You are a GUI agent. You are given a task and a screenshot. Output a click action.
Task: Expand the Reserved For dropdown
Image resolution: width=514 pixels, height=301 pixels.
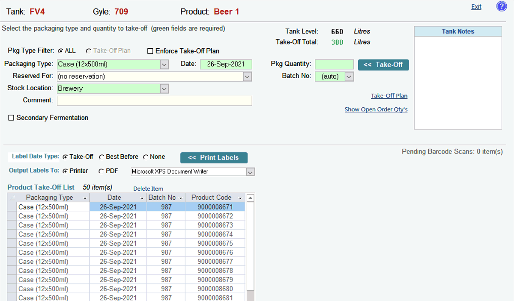point(247,77)
